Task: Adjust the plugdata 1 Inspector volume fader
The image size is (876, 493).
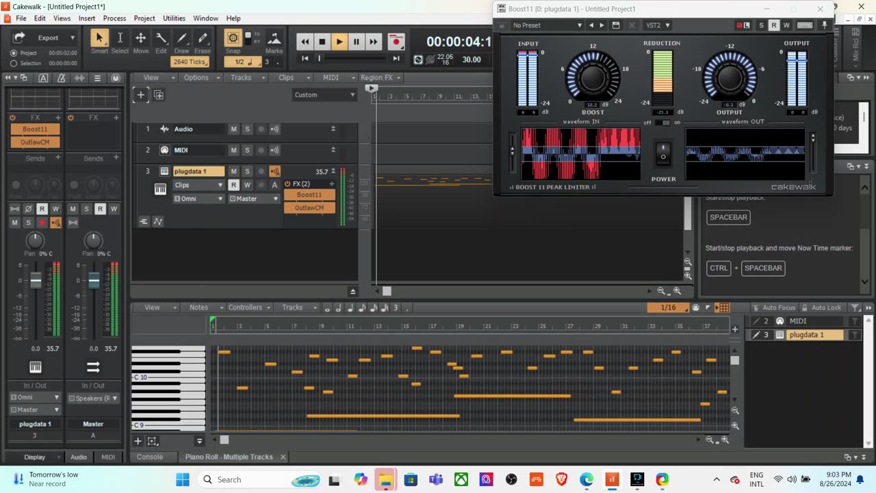Action: [x=36, y=281]
